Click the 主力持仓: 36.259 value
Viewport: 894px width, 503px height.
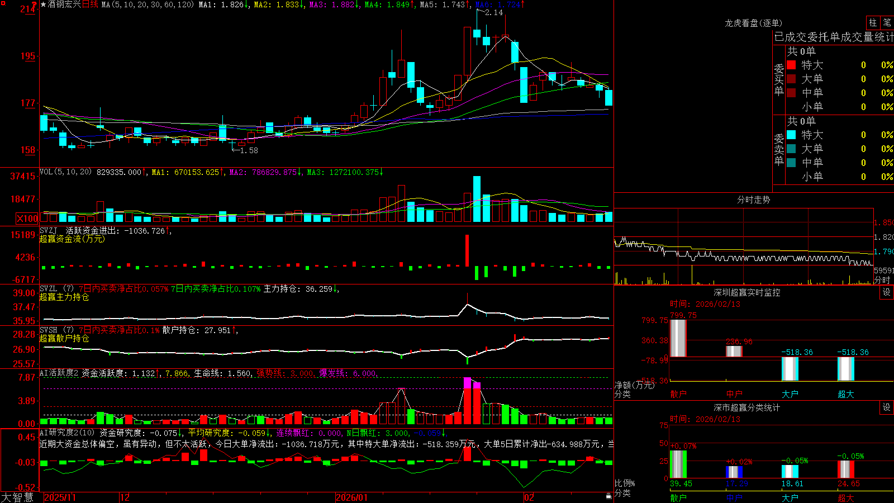pos(299,289)
